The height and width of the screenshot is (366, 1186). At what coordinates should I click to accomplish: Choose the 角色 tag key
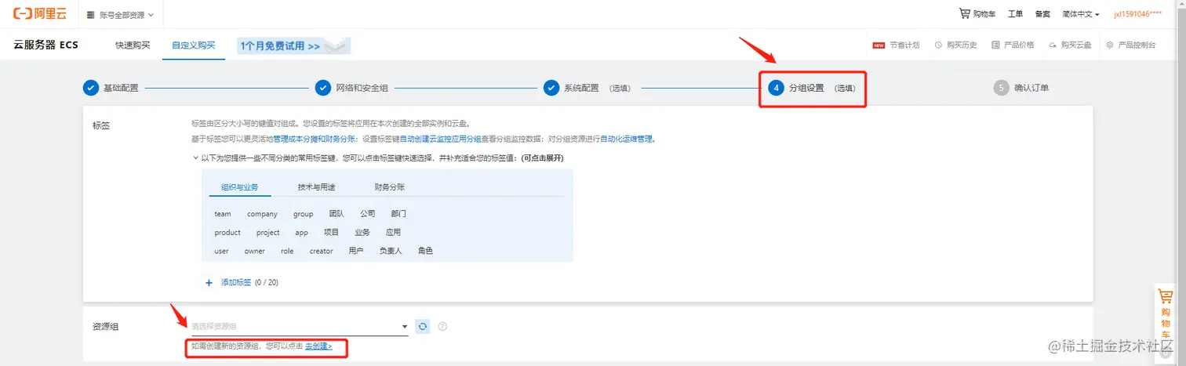(425, 252)
